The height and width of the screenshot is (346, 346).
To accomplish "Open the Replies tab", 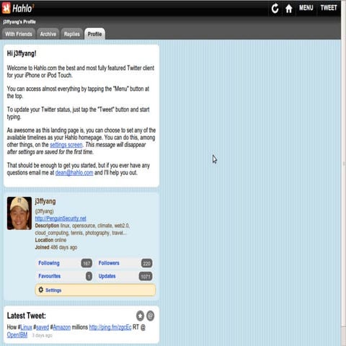I will tap(72, 34).
